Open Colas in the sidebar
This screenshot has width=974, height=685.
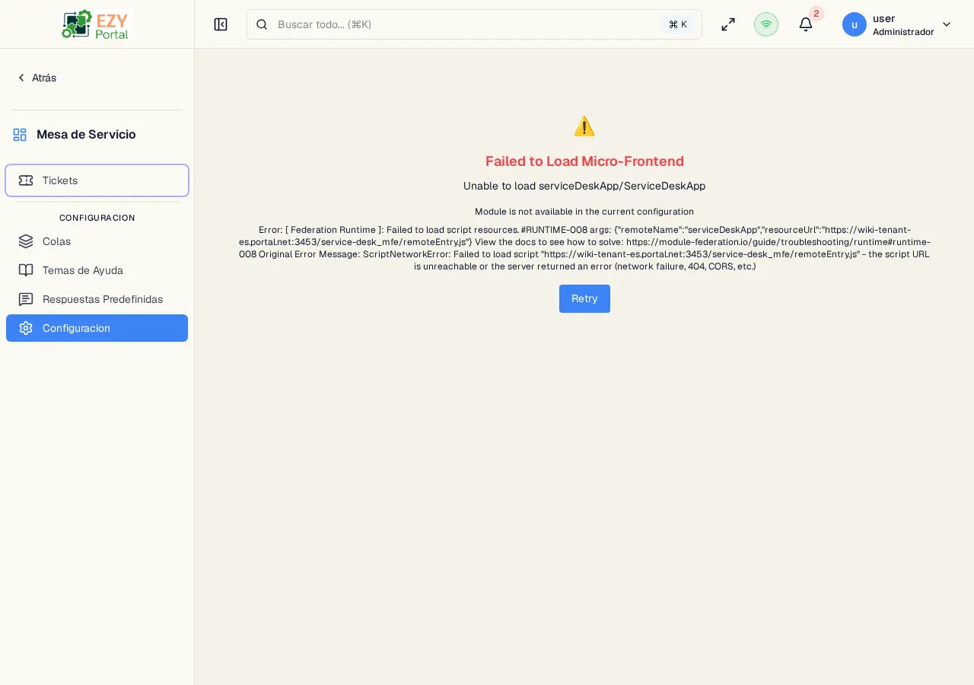click(x=97, y=241)
